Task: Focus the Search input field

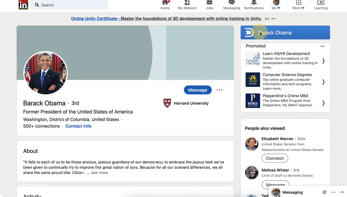Action: click(x=69, y=5)
